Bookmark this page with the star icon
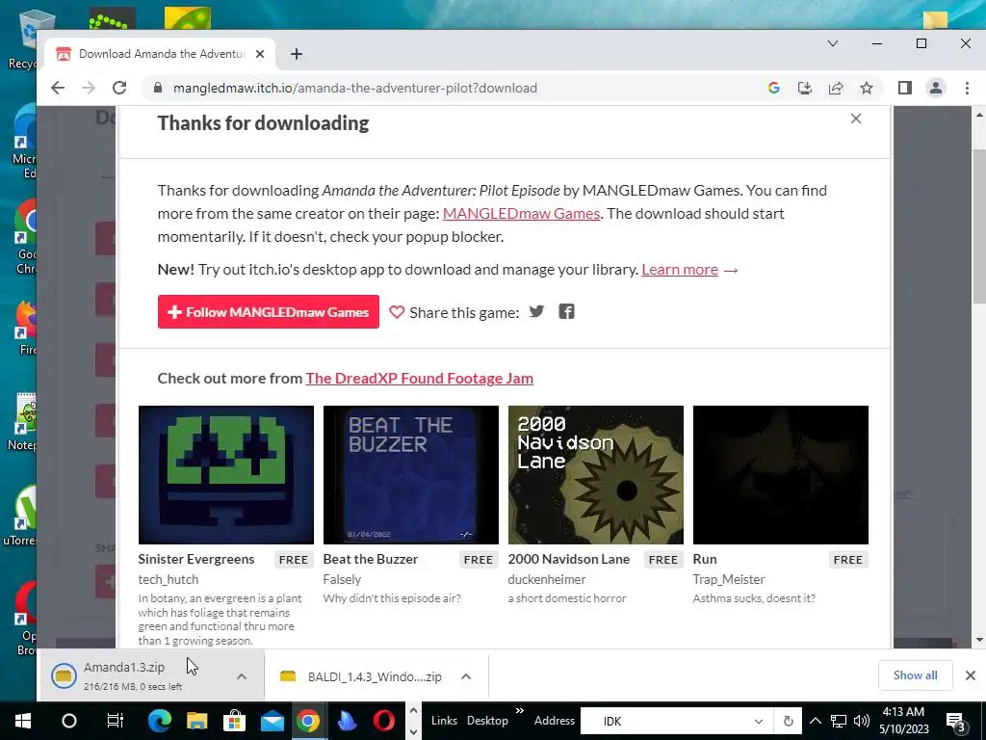Viewport: 986px width, 740px height. coord(867,88)
